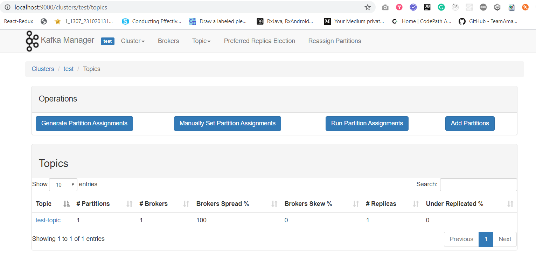
Task: Select page 1 in pagination
Action: [x=486, y=239]
